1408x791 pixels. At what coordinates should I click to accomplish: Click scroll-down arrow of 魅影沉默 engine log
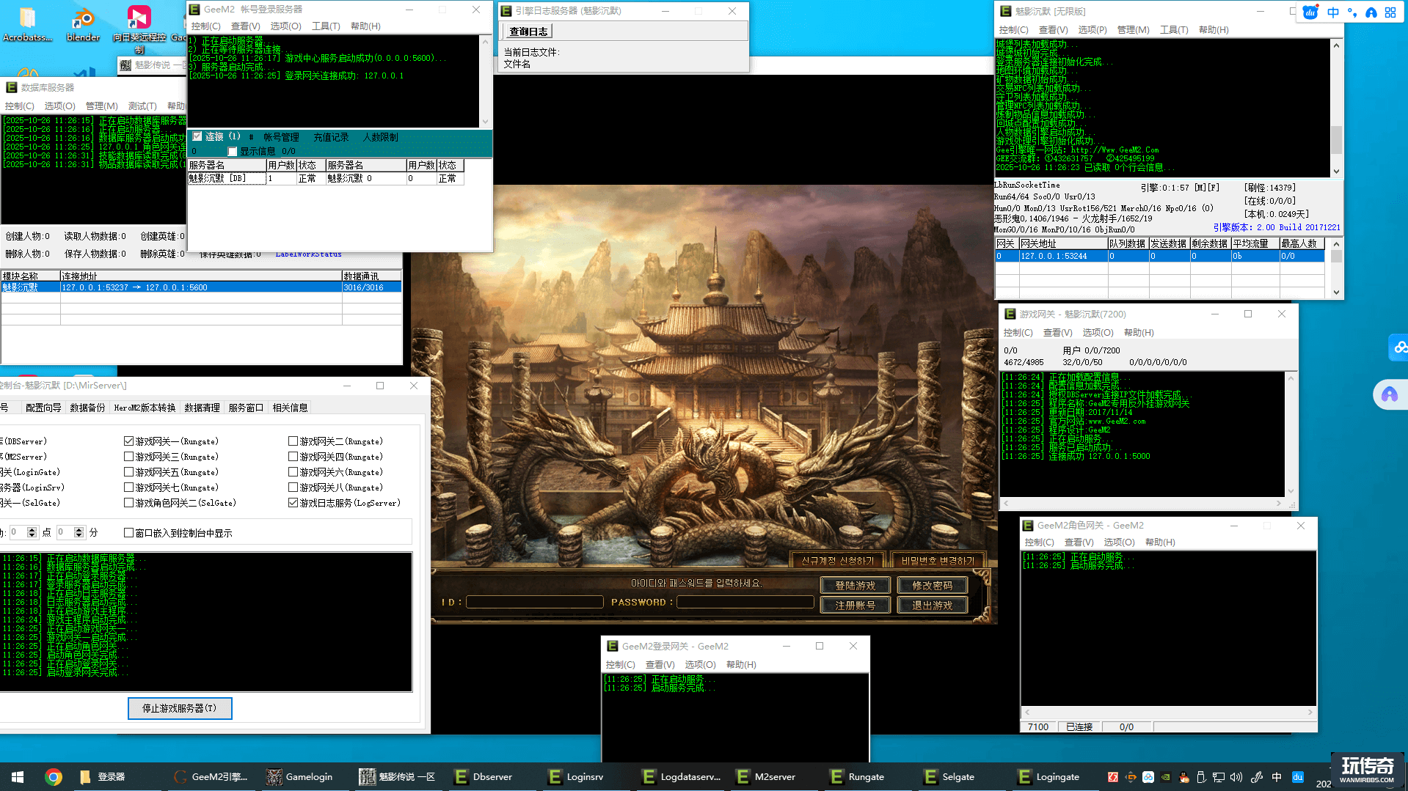[x=1336, y=171]
